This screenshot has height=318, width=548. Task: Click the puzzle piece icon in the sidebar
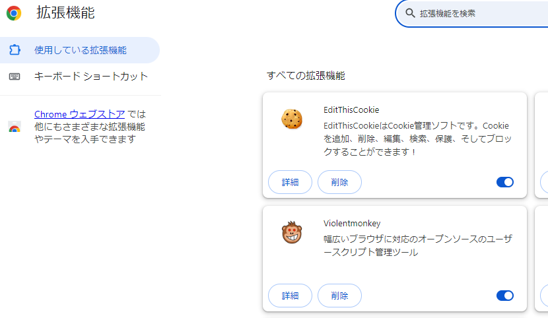pyautogui.click(x=15, y=49)
